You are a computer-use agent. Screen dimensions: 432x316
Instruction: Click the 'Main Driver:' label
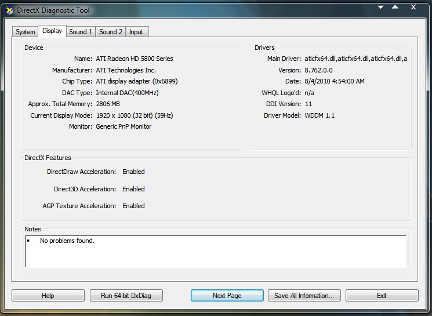(x=284, y=59)
